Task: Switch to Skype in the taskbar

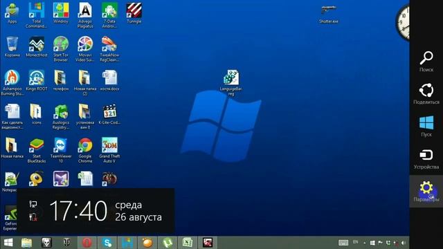Action: click(x=107, y=243)
